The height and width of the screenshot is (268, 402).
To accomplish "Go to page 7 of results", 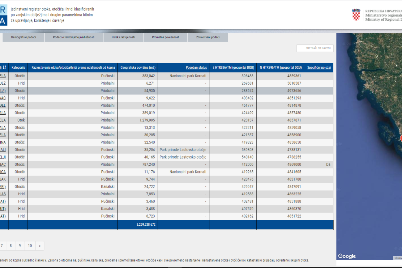I will [x=2, y=246].
